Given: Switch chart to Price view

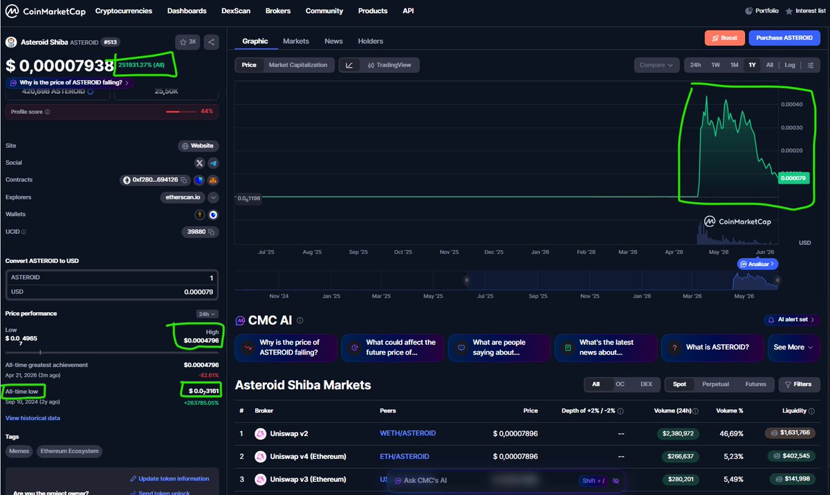Looking at the screenshot, I should point(249,65).
